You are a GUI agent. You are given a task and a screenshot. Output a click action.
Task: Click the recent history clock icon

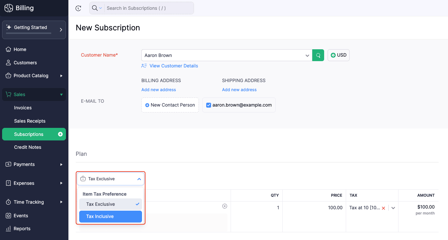78,8
